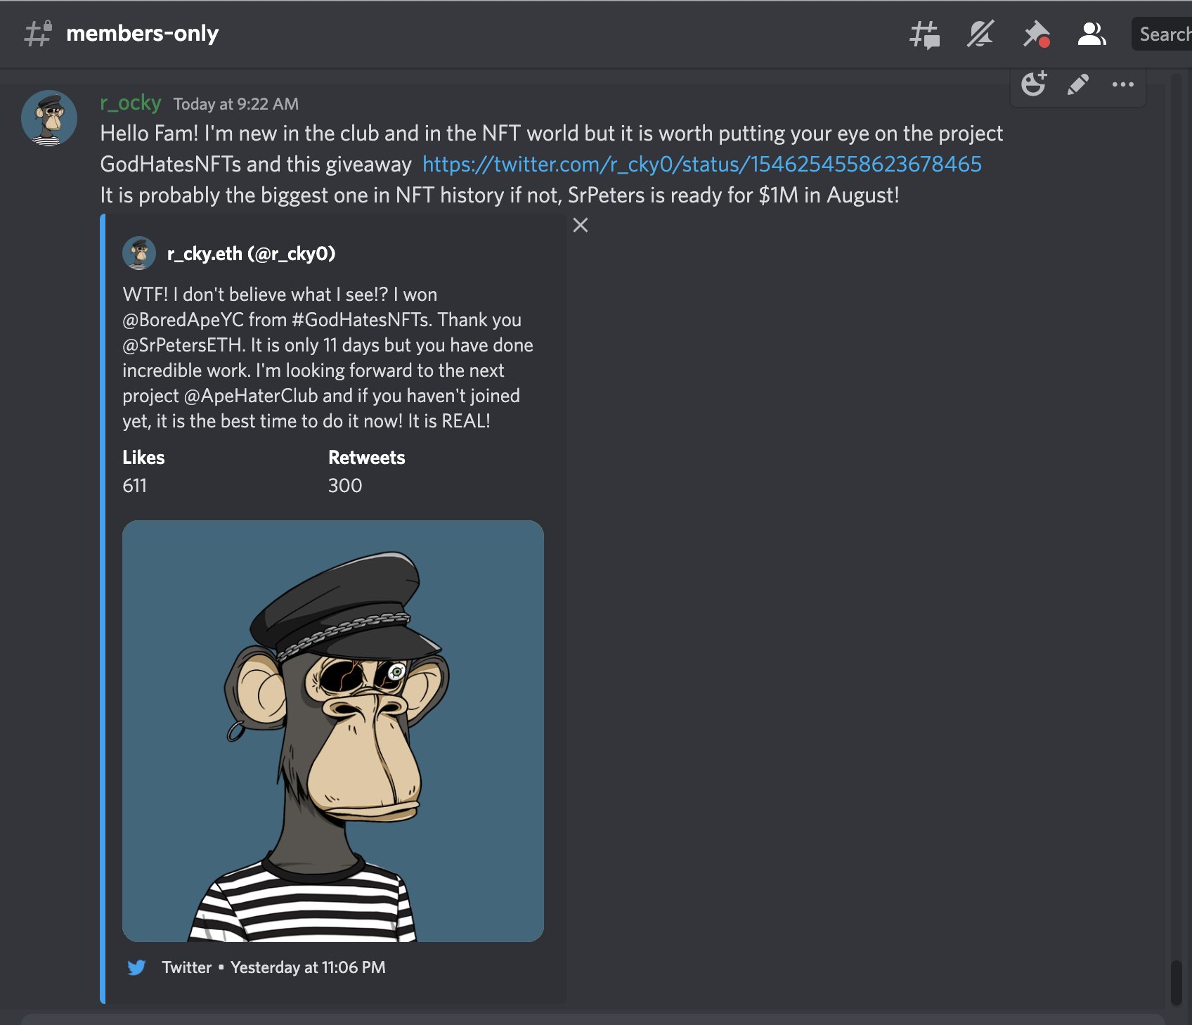
Task: Open r_cky.eth (@r_cky0) embed author link
Action: 251,253
